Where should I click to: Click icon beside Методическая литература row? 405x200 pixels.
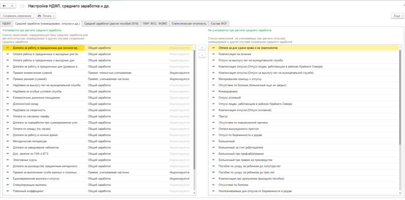[x=8, y=141]
